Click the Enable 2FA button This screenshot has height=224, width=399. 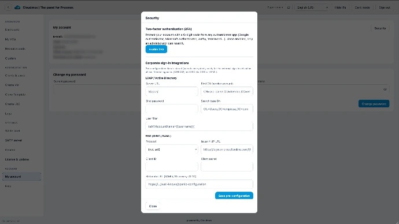[156, 49]
